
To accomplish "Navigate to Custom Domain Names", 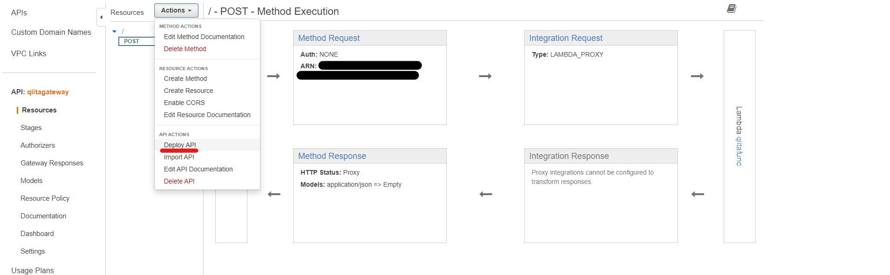I will (51, 32).
